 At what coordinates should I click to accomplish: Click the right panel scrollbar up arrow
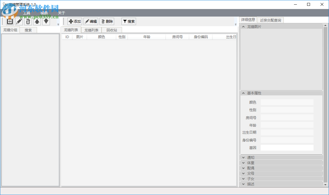click(x=325, y=26)
